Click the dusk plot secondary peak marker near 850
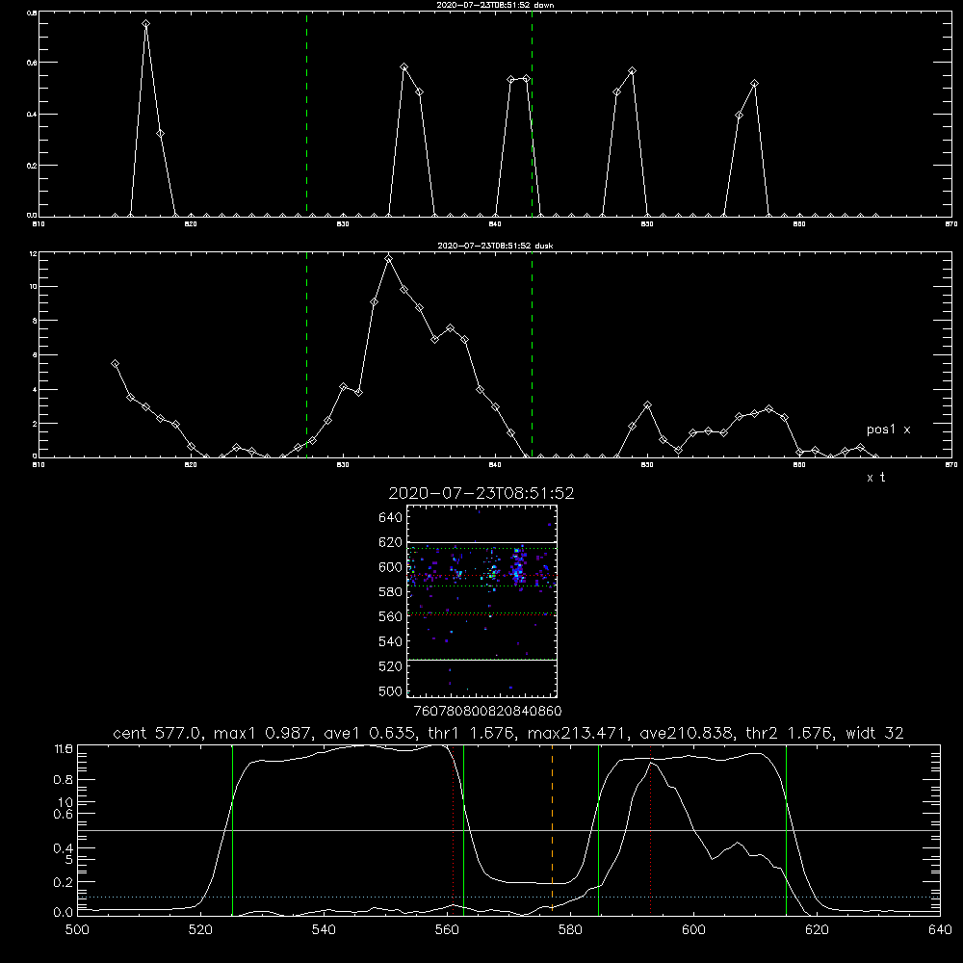This screenshot has height=963, width=963. 647,405
